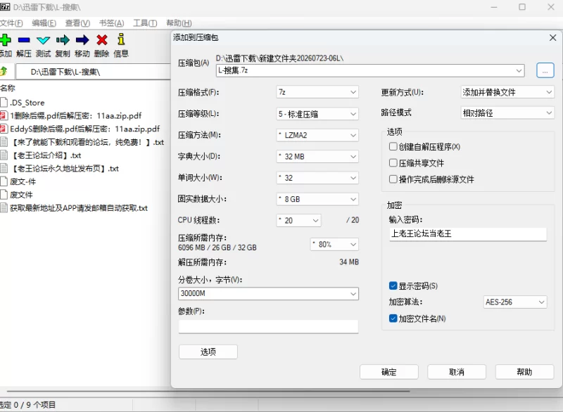The width and height of the screenshot is (563, 412).
Task: Click status bar text 选定 0 / 9 个项目
Action: click(27, 405)
